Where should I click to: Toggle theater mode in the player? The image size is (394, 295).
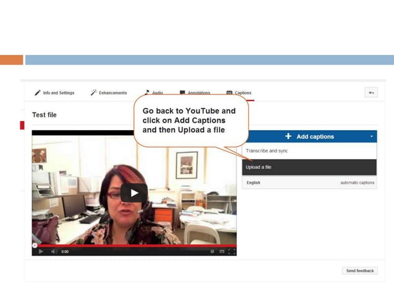click(222, 251)
